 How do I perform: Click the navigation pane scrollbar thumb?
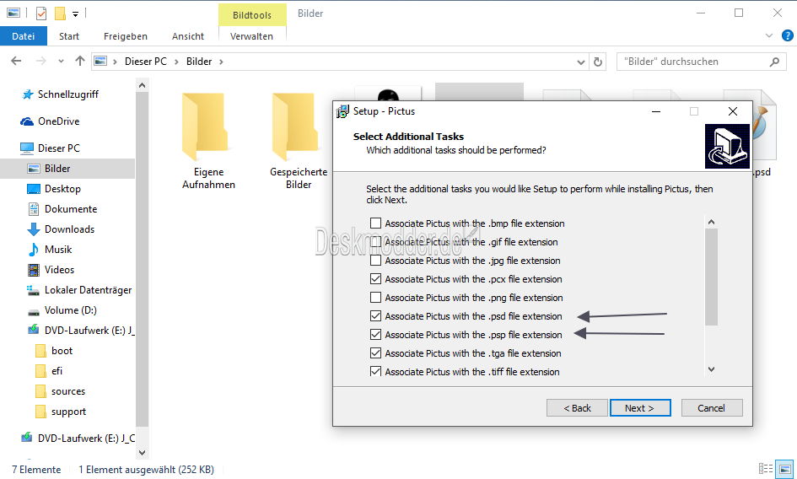coord(143,260)
